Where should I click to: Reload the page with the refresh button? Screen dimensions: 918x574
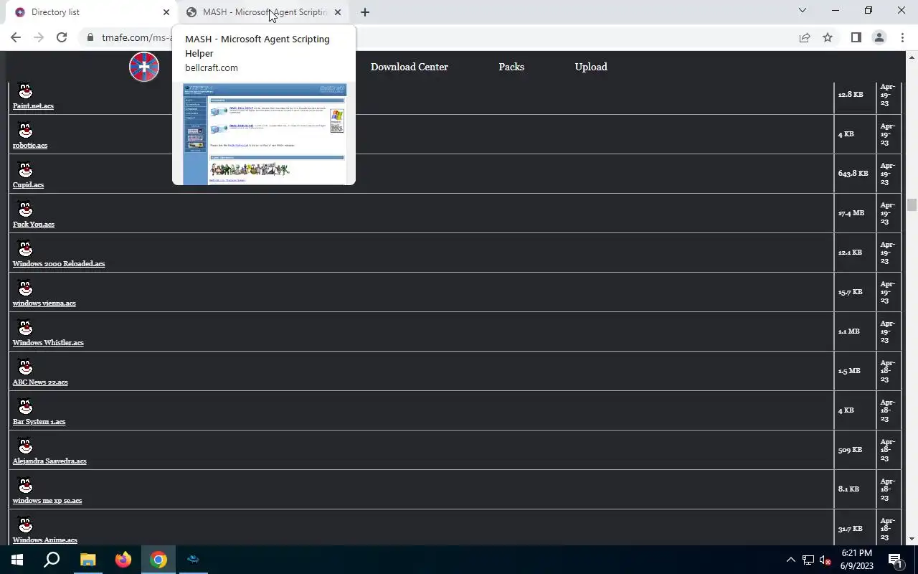tap(62, 37)
